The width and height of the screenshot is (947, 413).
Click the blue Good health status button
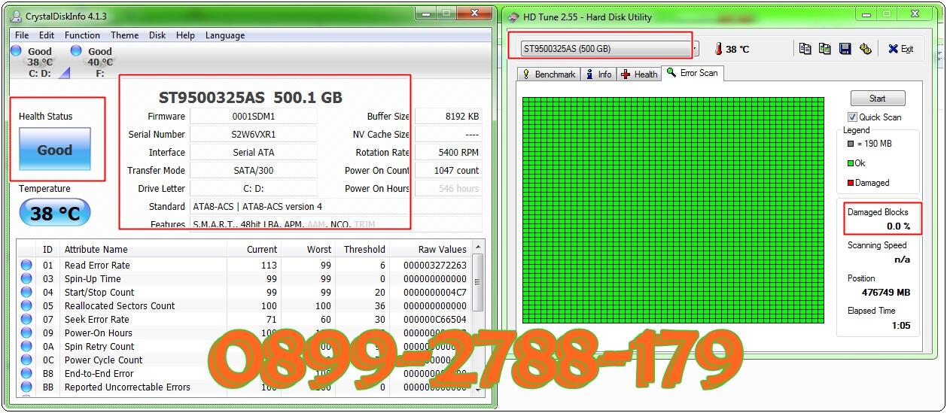[x=55, y=150]
